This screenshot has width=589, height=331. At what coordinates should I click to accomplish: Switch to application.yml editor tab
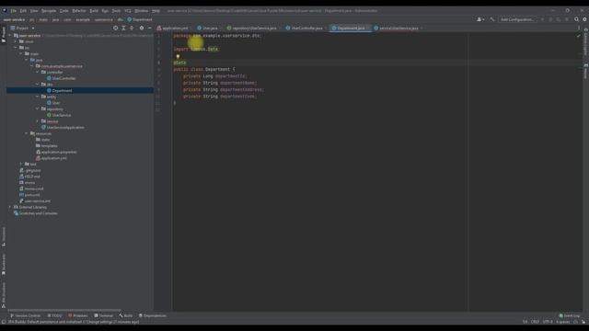173,29
